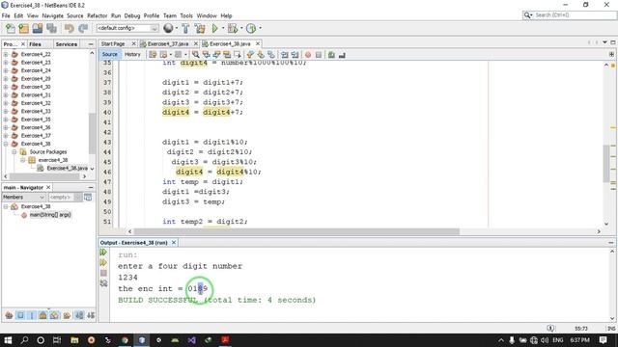618x347 pixels.
Task: Close the Exercise4_38.java editor tab
Action: 258,43
